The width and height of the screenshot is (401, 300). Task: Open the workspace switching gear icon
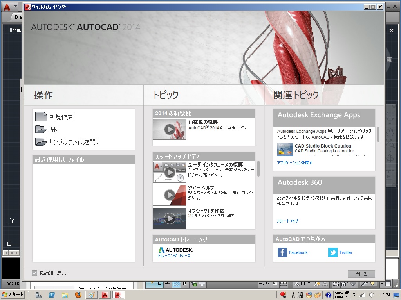pyautogui.click(x=336, y=284)
